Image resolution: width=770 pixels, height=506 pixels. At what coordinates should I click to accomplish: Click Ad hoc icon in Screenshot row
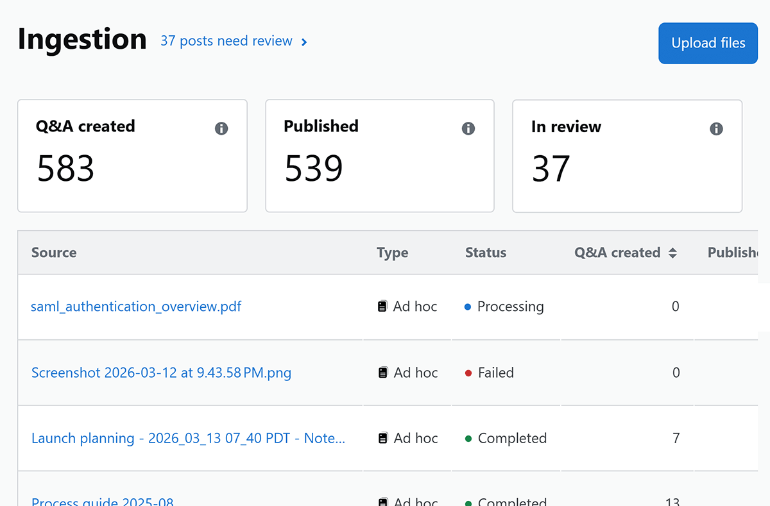pyautogui.click(x=382, y=373)
